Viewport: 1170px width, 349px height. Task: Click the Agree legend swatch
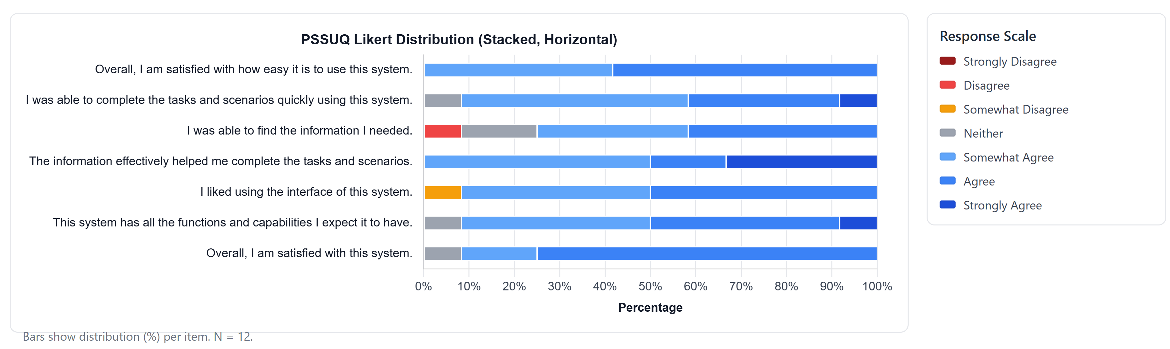click(947, 181)
